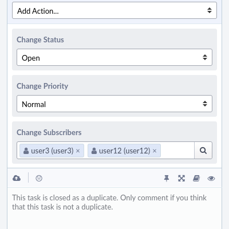Browse subscribers with the magnifier button
This screenshot has width=229, height=229.
click(203, 151)
